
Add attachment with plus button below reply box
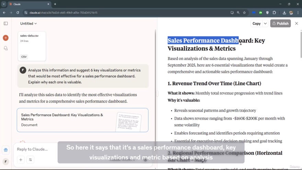pos(21,160)
